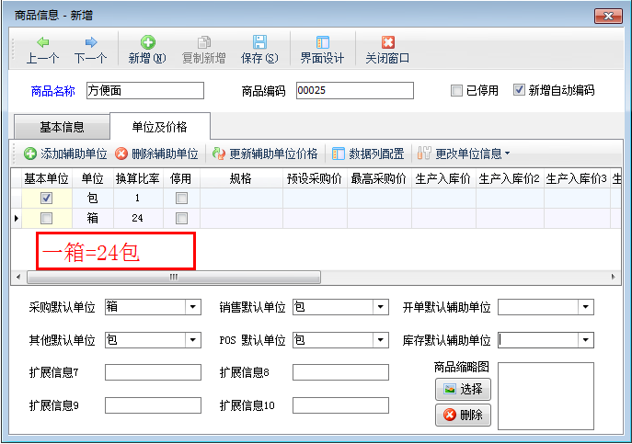This screenshot has width=632, height=444.
Task: Click the 保存 save disk icon
Action: click(x=259, y=42)
